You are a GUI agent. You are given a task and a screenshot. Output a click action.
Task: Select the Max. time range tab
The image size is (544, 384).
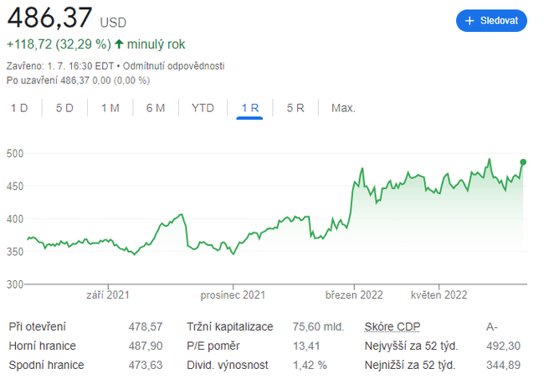[343, 108]
